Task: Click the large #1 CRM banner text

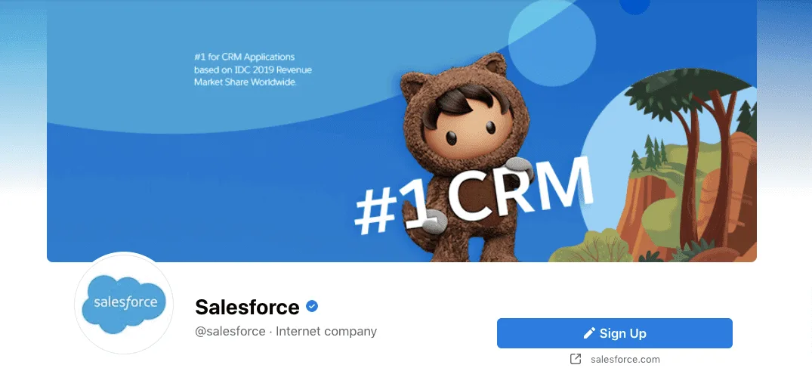Action: pyautogui.click(x=474, y=196)
